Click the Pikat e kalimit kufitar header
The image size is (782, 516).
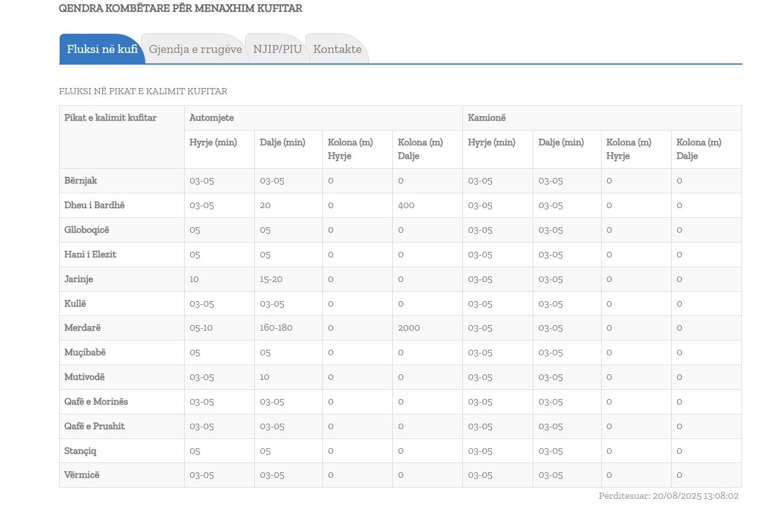click(x=110, y=118)
